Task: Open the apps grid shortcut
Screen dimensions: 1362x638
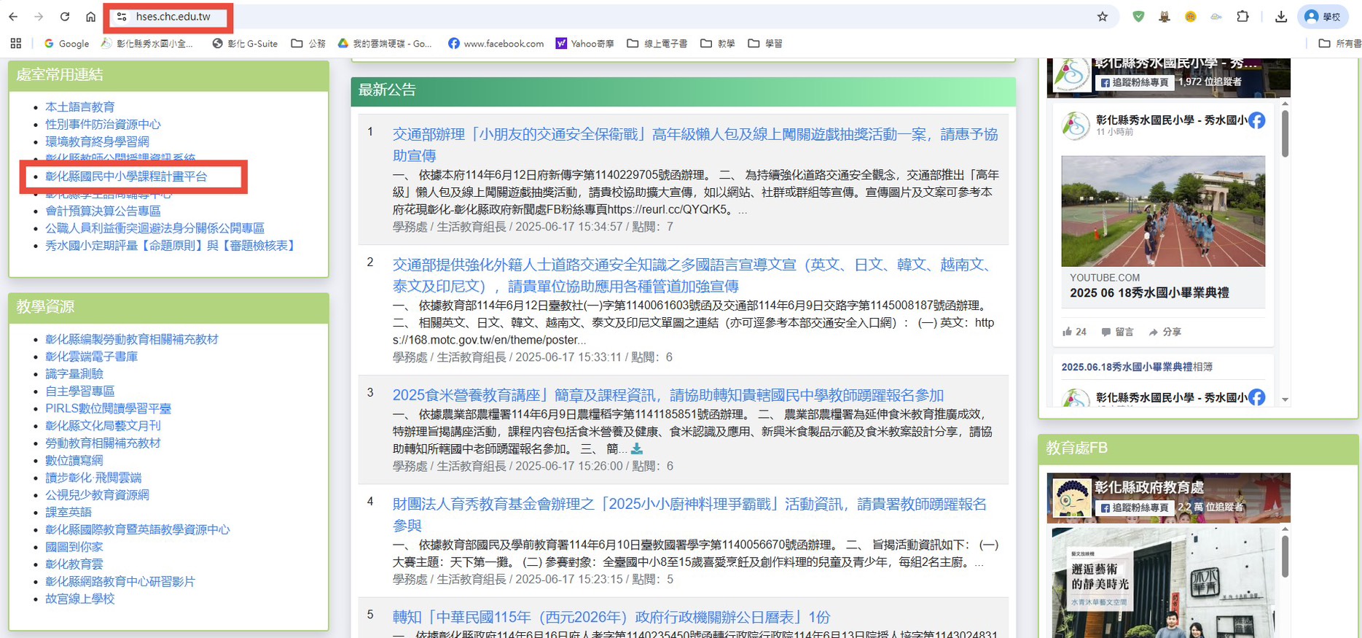Action: 16,44
